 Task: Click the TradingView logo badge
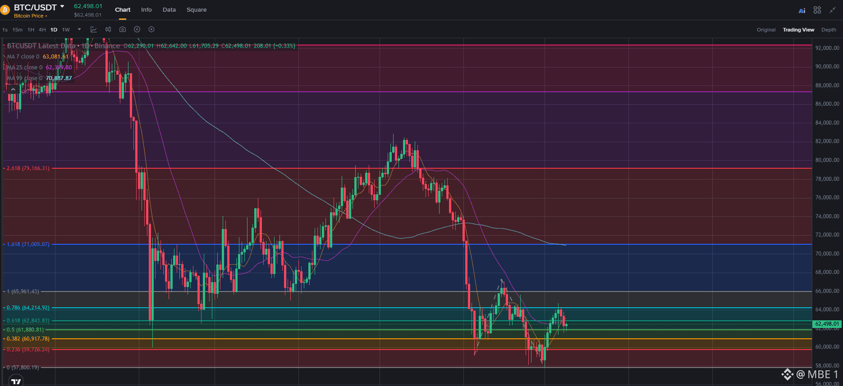pyautogui.click(x=16, y=382)
